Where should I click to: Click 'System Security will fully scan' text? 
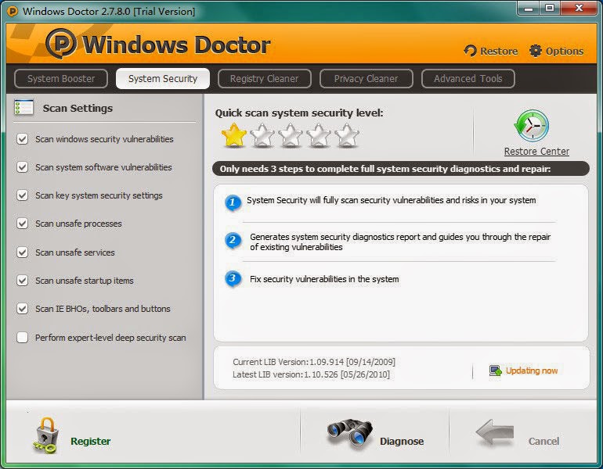coord(391,200)
